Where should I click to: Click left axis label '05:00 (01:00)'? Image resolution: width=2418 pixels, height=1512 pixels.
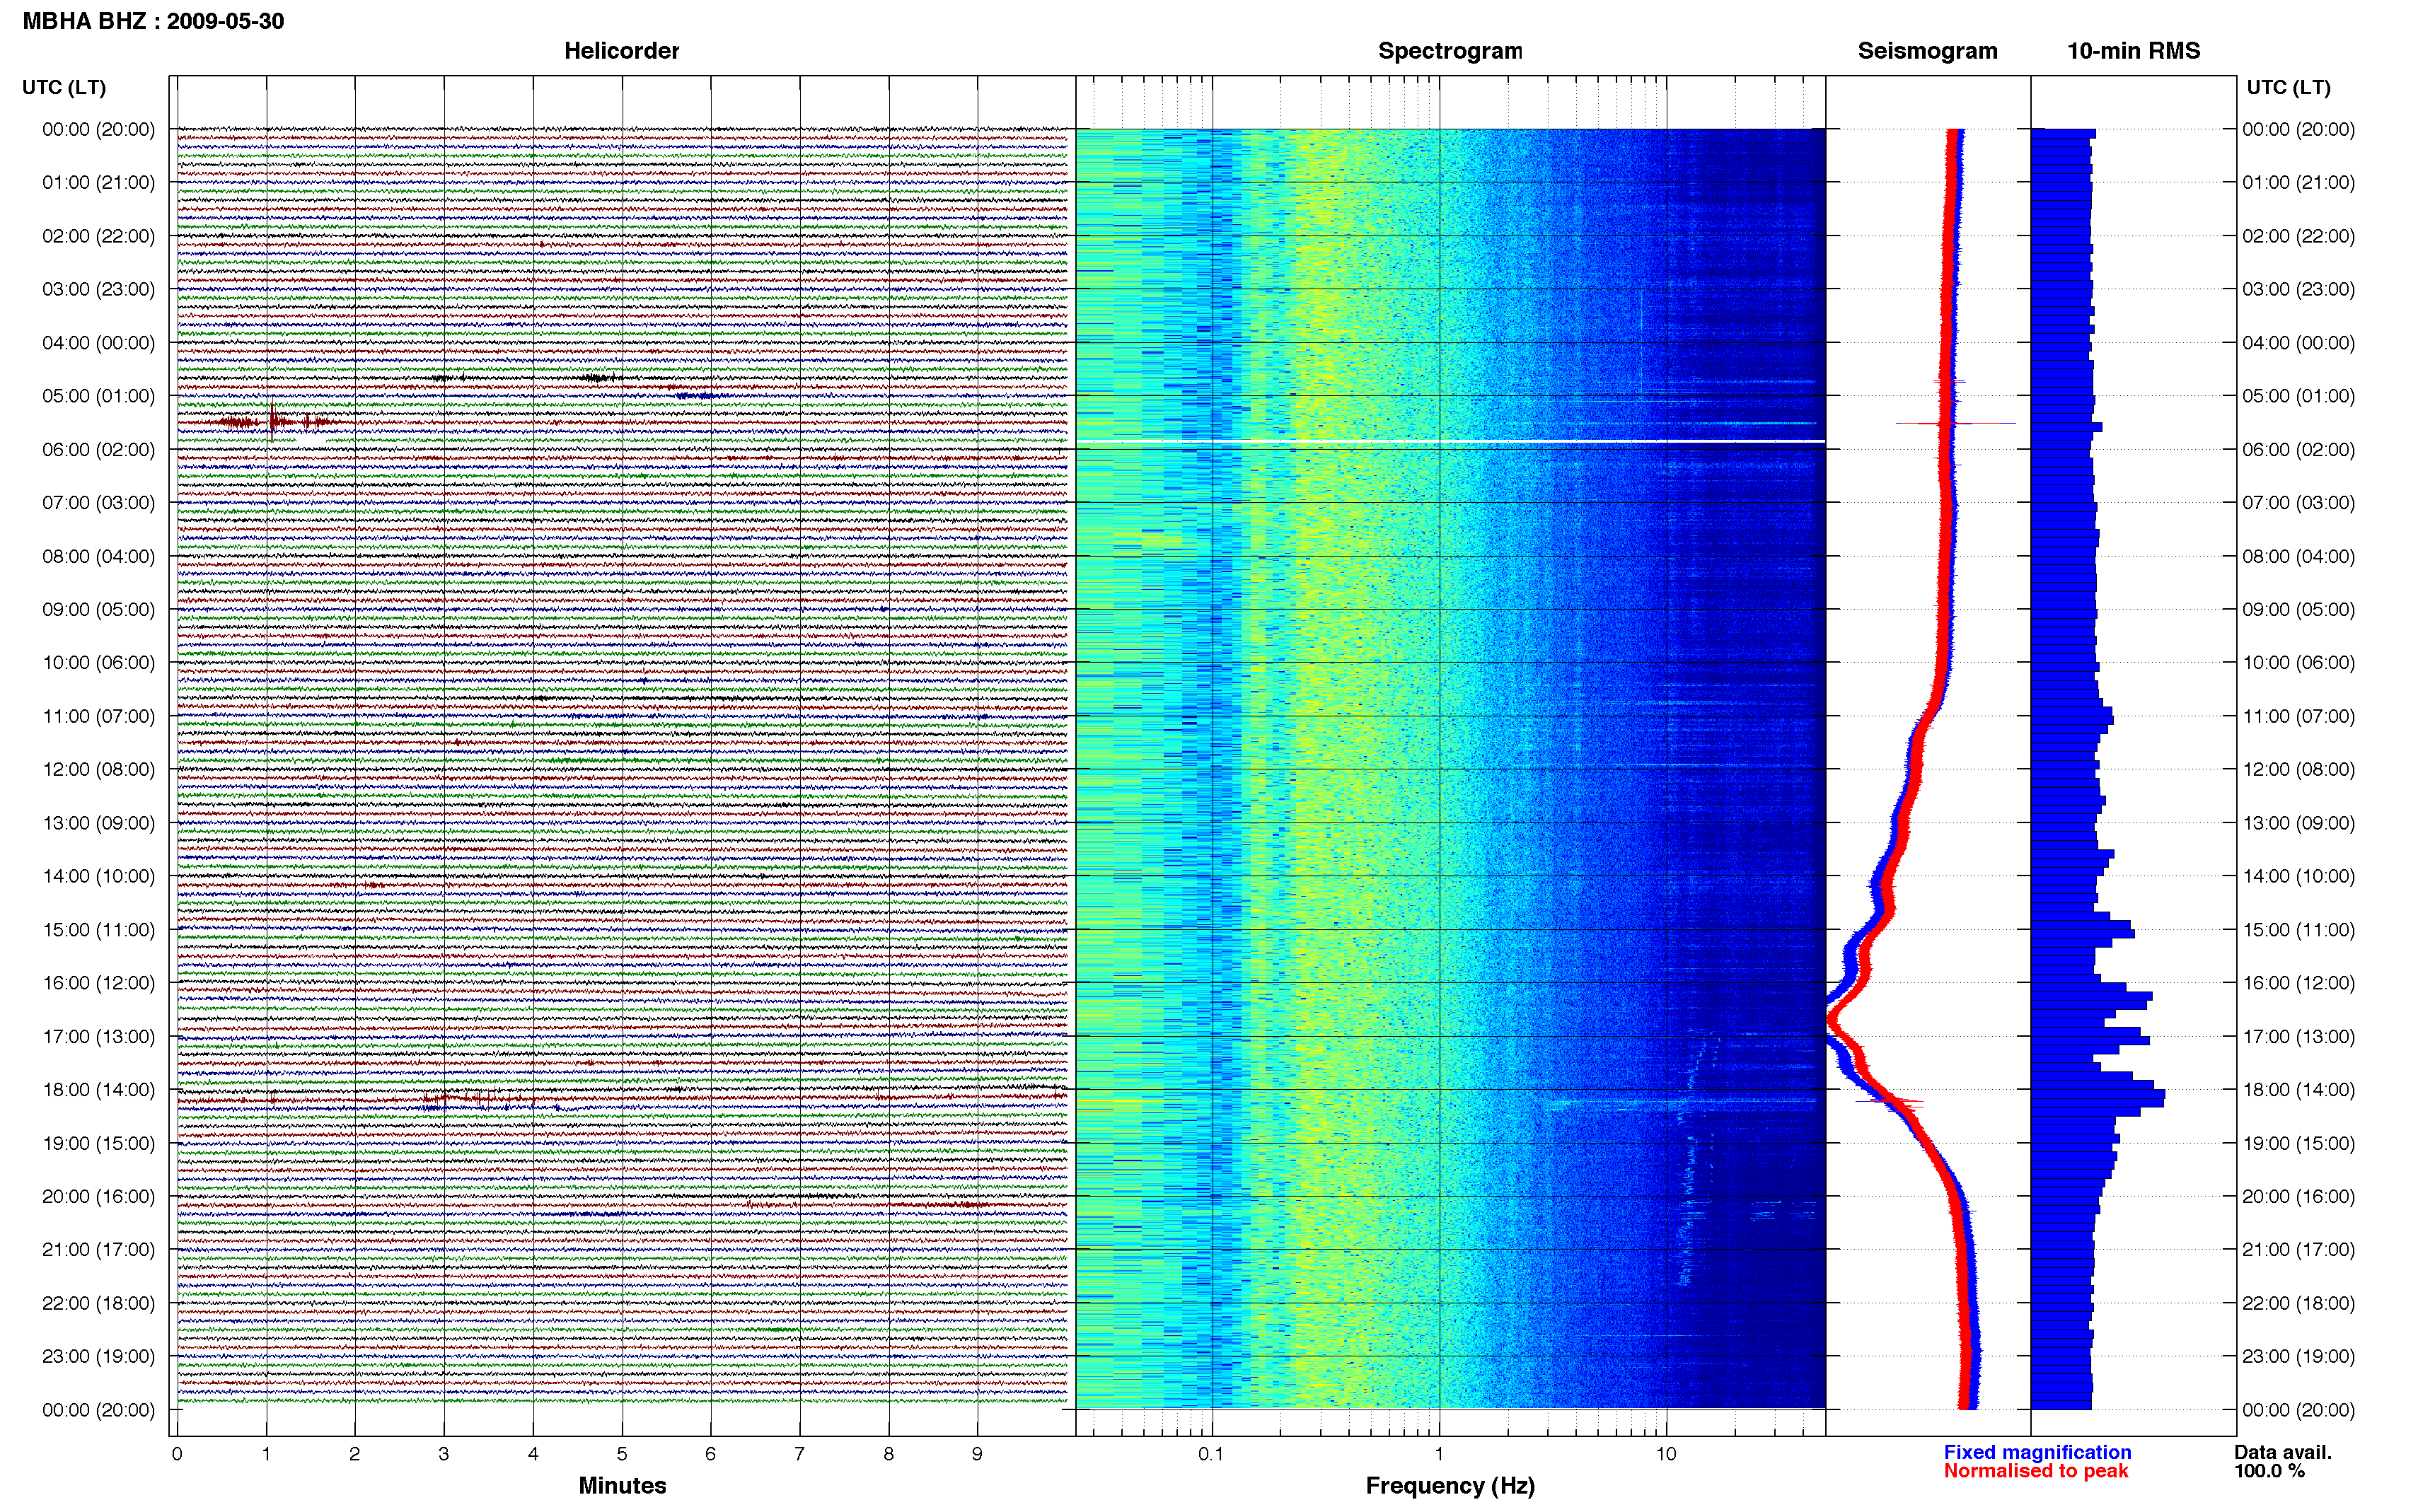(98, 396)
